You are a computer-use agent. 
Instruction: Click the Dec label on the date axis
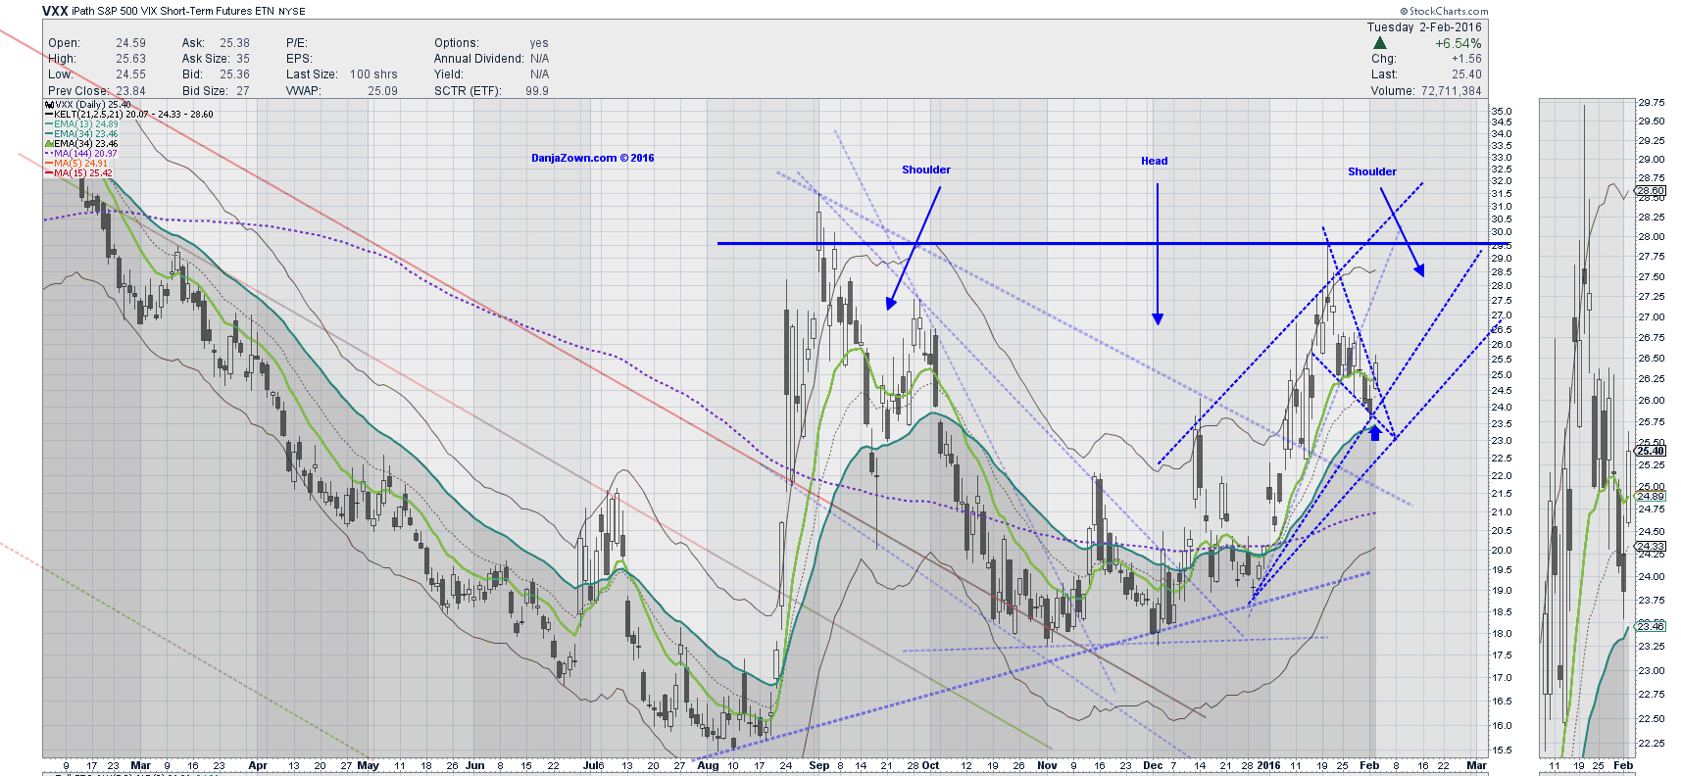pos(1153,766)
